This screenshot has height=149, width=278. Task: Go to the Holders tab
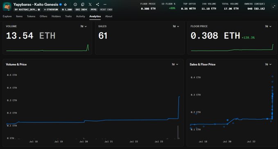(56, 16)
